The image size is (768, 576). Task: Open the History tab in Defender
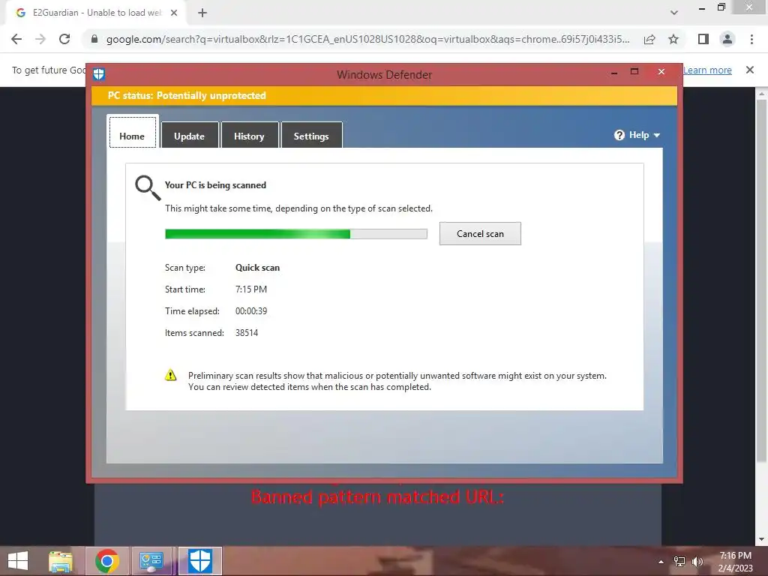click(249, 136)
